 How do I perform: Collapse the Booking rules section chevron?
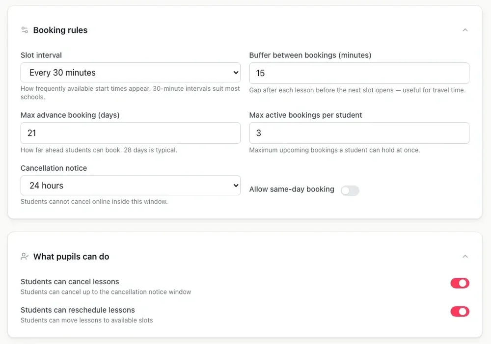pyautogui.click(x=465, y=30)
